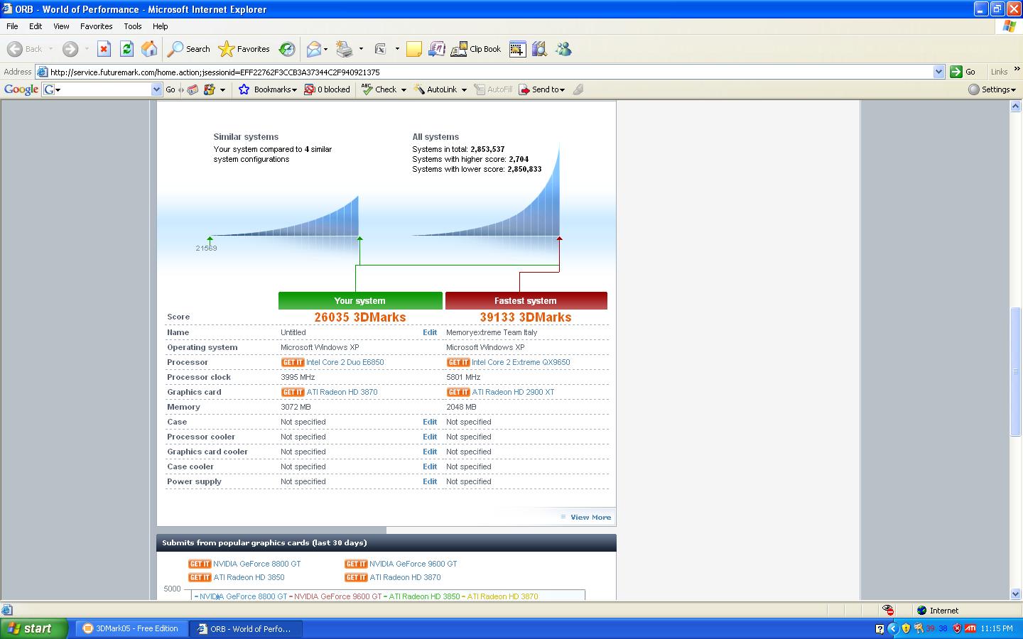The width and height of the screenshot is (1023, 639).
Task: Open Google toolbar Settings
Action: [992, 89]
